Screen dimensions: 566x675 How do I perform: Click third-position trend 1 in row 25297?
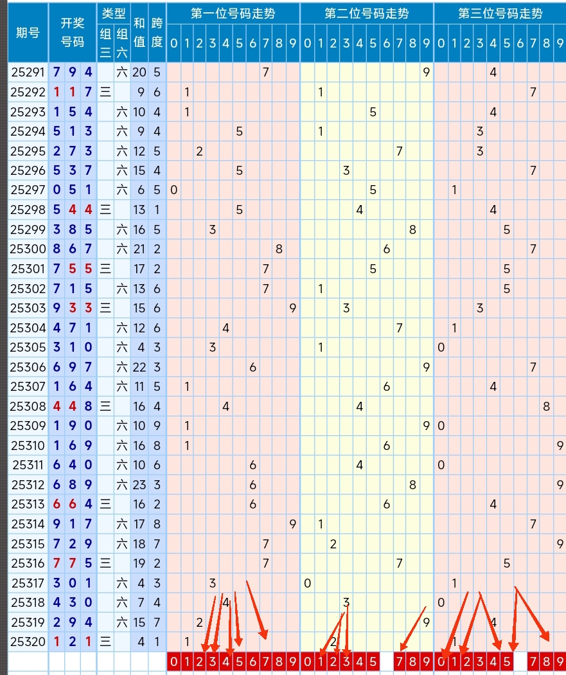[454, 190]
